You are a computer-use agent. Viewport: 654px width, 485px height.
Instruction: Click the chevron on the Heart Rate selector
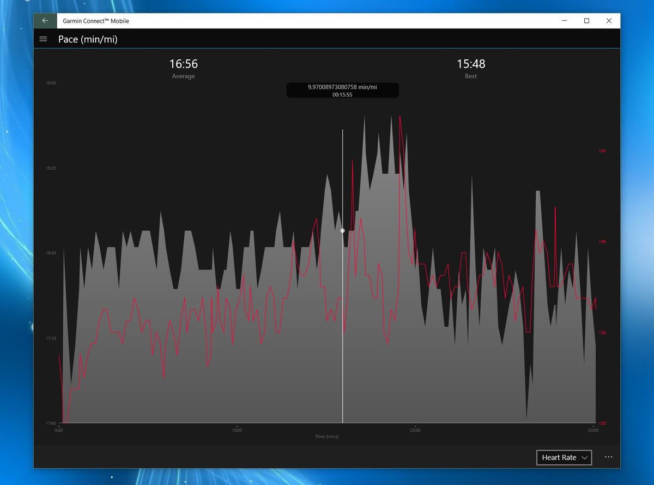pos(585,457)
